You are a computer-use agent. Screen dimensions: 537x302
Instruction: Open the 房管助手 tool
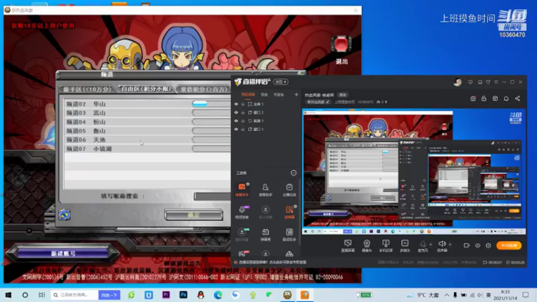[265, 189]
